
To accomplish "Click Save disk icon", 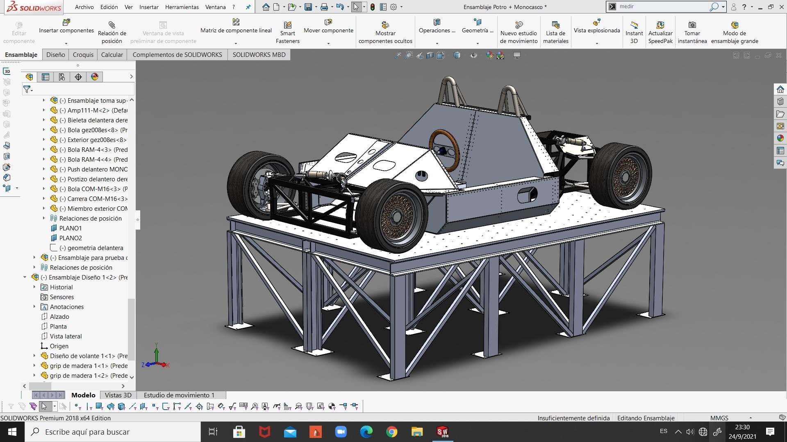I will click(x=308, y=7).
